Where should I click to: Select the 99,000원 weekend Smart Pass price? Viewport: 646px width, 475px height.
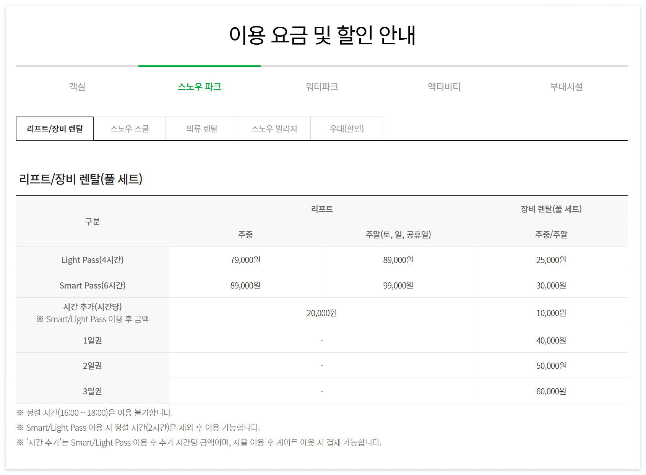tap(398, 285)
